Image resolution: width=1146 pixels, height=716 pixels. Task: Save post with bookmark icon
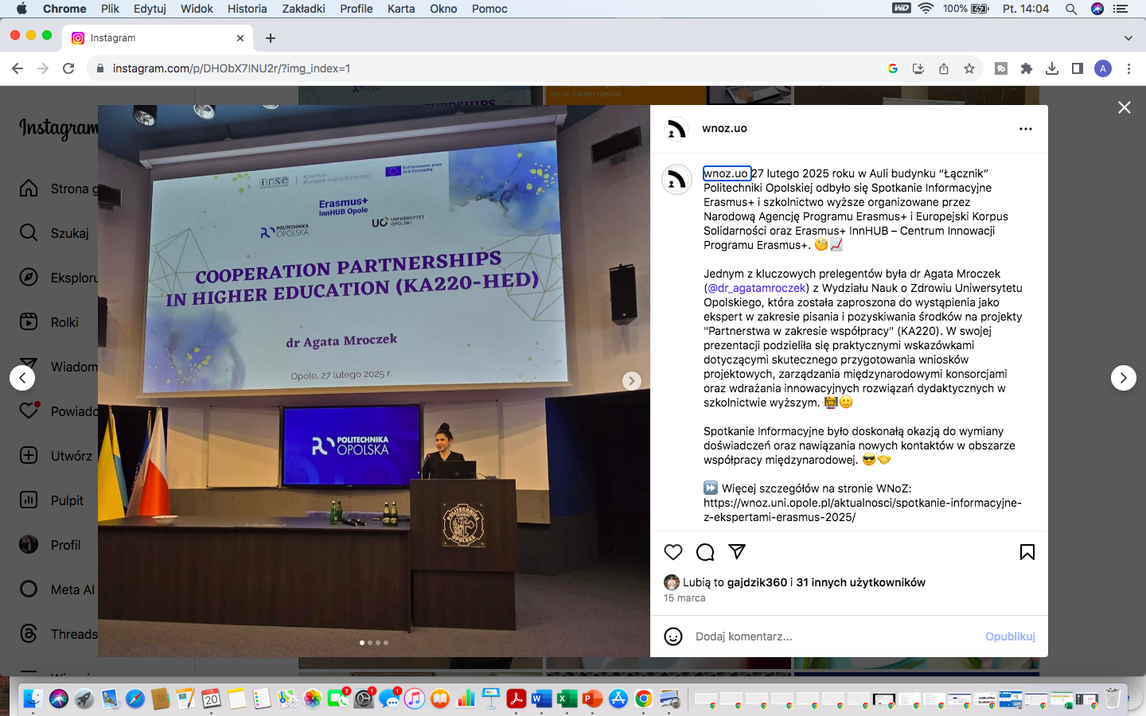coord(1027,552)
